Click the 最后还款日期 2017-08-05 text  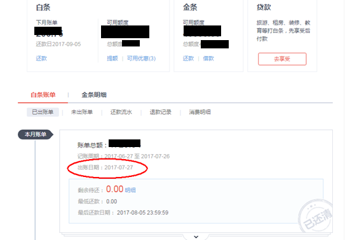click(123, 213)
